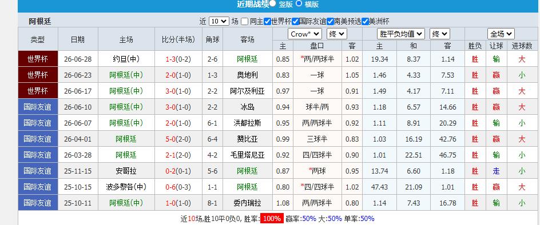
Task: Click the 洪都拉斯 away team link
Action: pos(247,123)
